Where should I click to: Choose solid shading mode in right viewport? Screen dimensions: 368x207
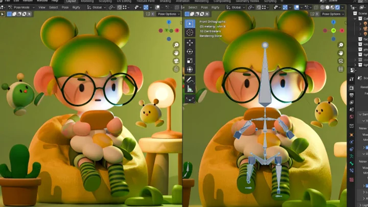[x=328, y=8]
